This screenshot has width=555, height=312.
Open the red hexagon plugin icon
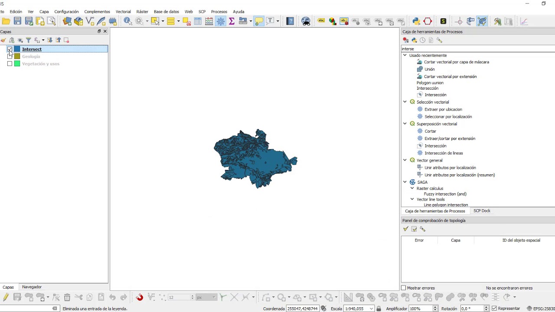pyautogui.click(x=428, y=21)
